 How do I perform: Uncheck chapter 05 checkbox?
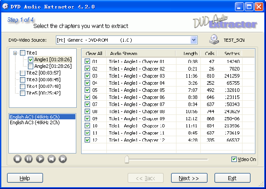pos(87,90)
